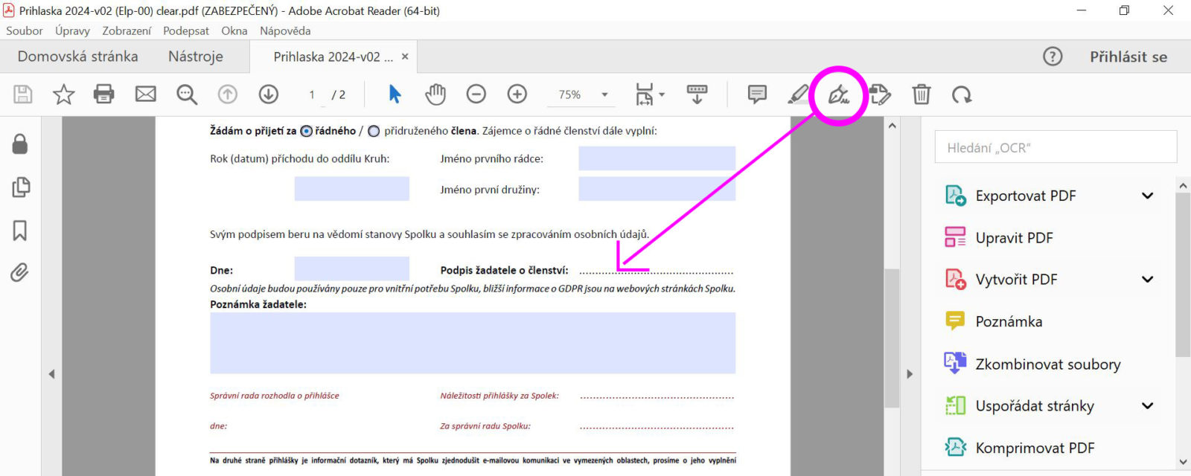Click the Poznámka žadatele text area
Image resolution: width=1191 pixels, height=476 pixels.
pyautogui.click(x=473, y=343)
